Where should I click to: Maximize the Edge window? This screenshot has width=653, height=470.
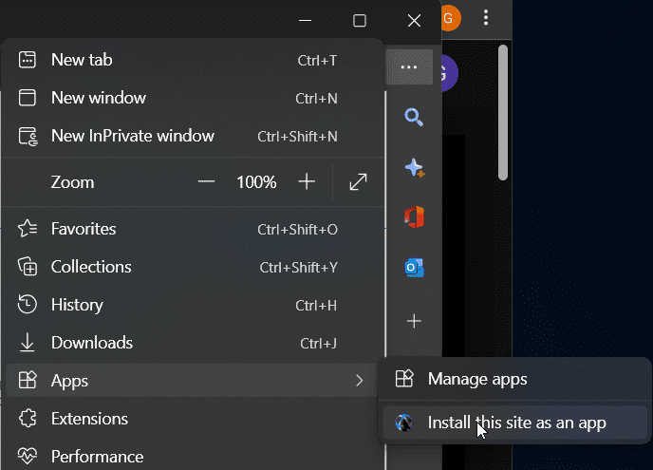tap(360, 20)
